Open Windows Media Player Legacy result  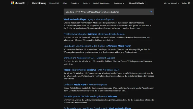(89, 19)
